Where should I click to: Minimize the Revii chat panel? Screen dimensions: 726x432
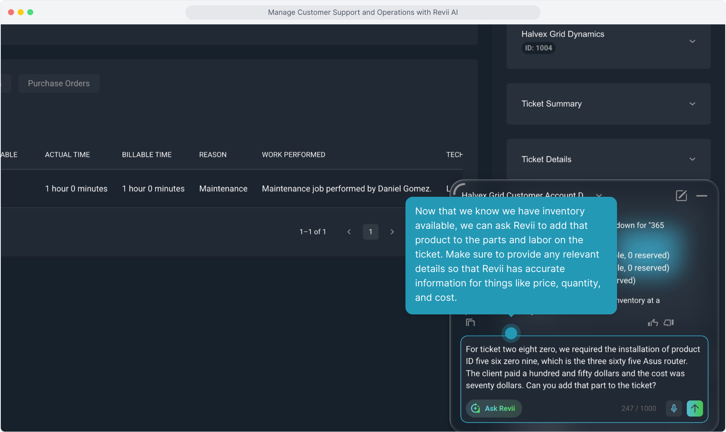(702, 196)
